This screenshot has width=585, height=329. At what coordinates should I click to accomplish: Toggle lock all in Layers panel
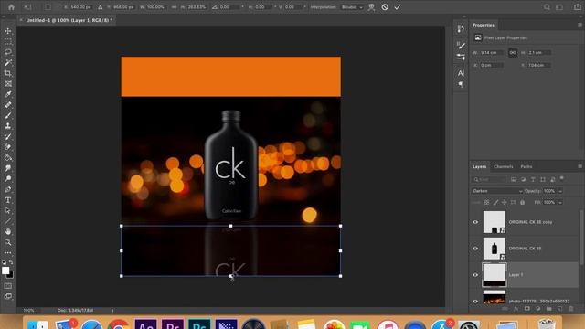522,202
